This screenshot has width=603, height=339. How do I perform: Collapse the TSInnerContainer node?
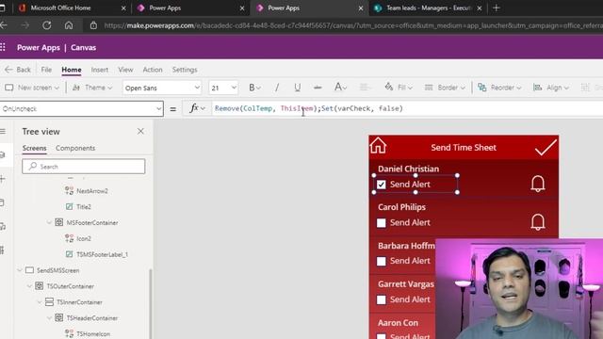click(x=40, y=302)
